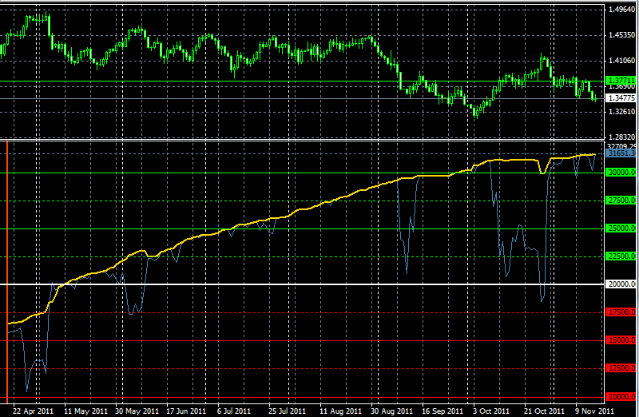Click the white 1.34775 current price label
Image resolution: width=639 pixels, height=417 pixels.
point(621,98)
